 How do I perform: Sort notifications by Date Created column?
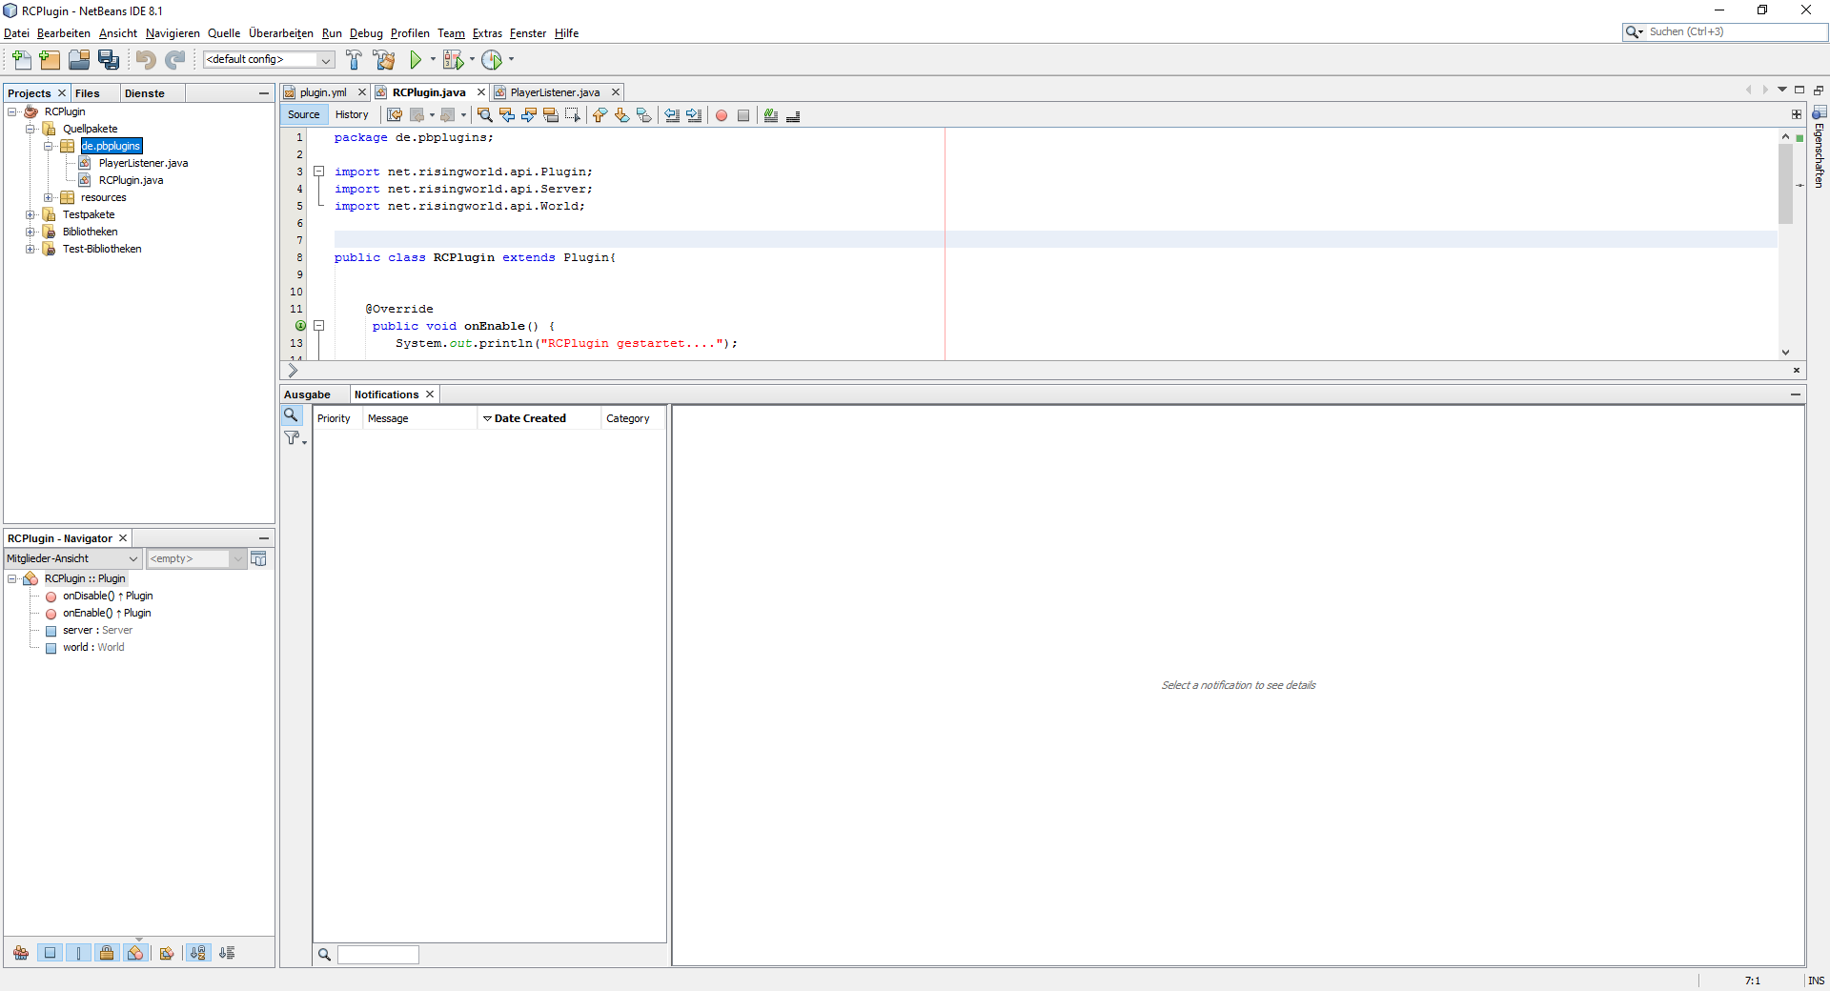click(x=539, y=418)
